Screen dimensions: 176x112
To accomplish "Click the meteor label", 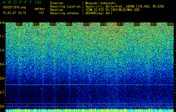I will (x=40, y=9).
